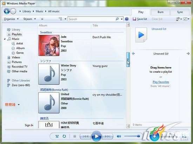Click the large Play button
The image size is (193, 144).
(x=96, y=136)
